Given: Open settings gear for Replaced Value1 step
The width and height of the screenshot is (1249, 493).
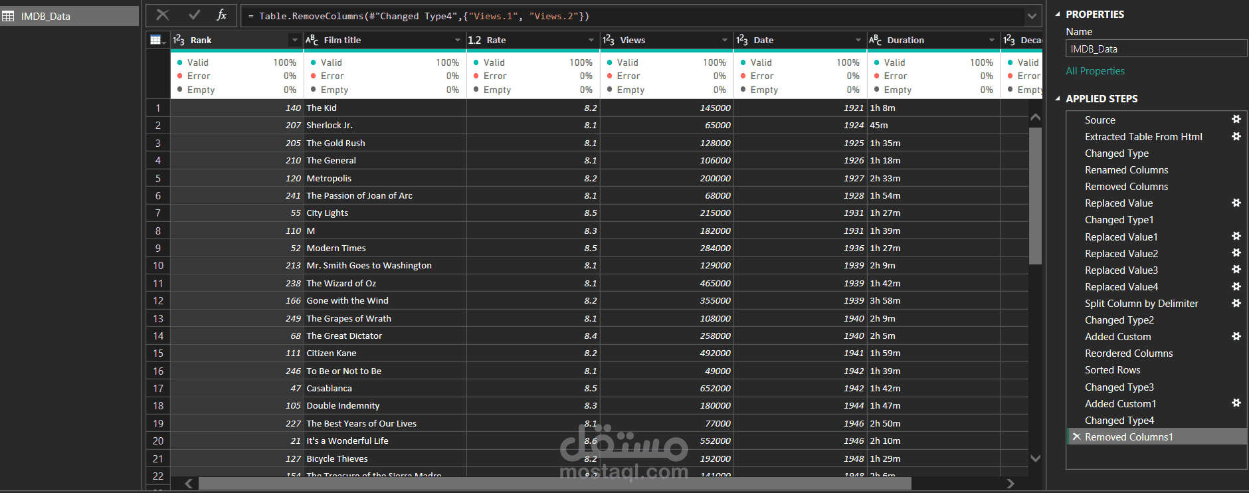Looking at the screenshot, I should coord(1236,237).
